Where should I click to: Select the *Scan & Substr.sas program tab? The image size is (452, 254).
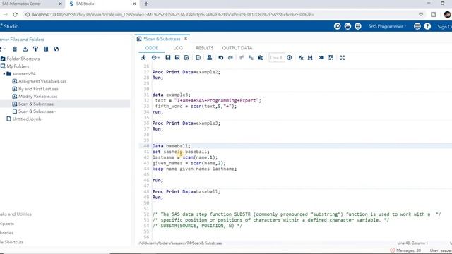tap(162, 39)
